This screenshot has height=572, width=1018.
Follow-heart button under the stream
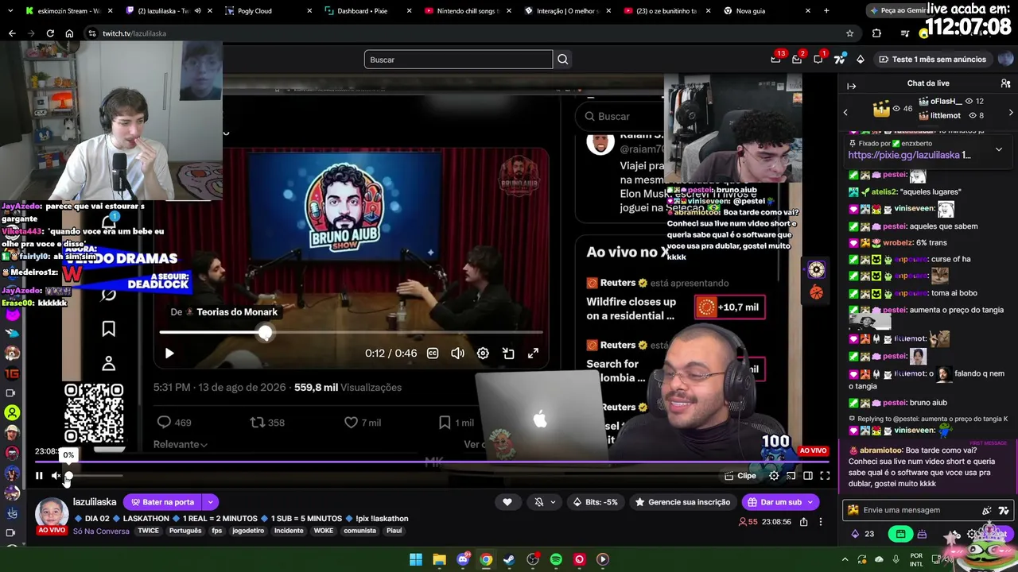507,502
